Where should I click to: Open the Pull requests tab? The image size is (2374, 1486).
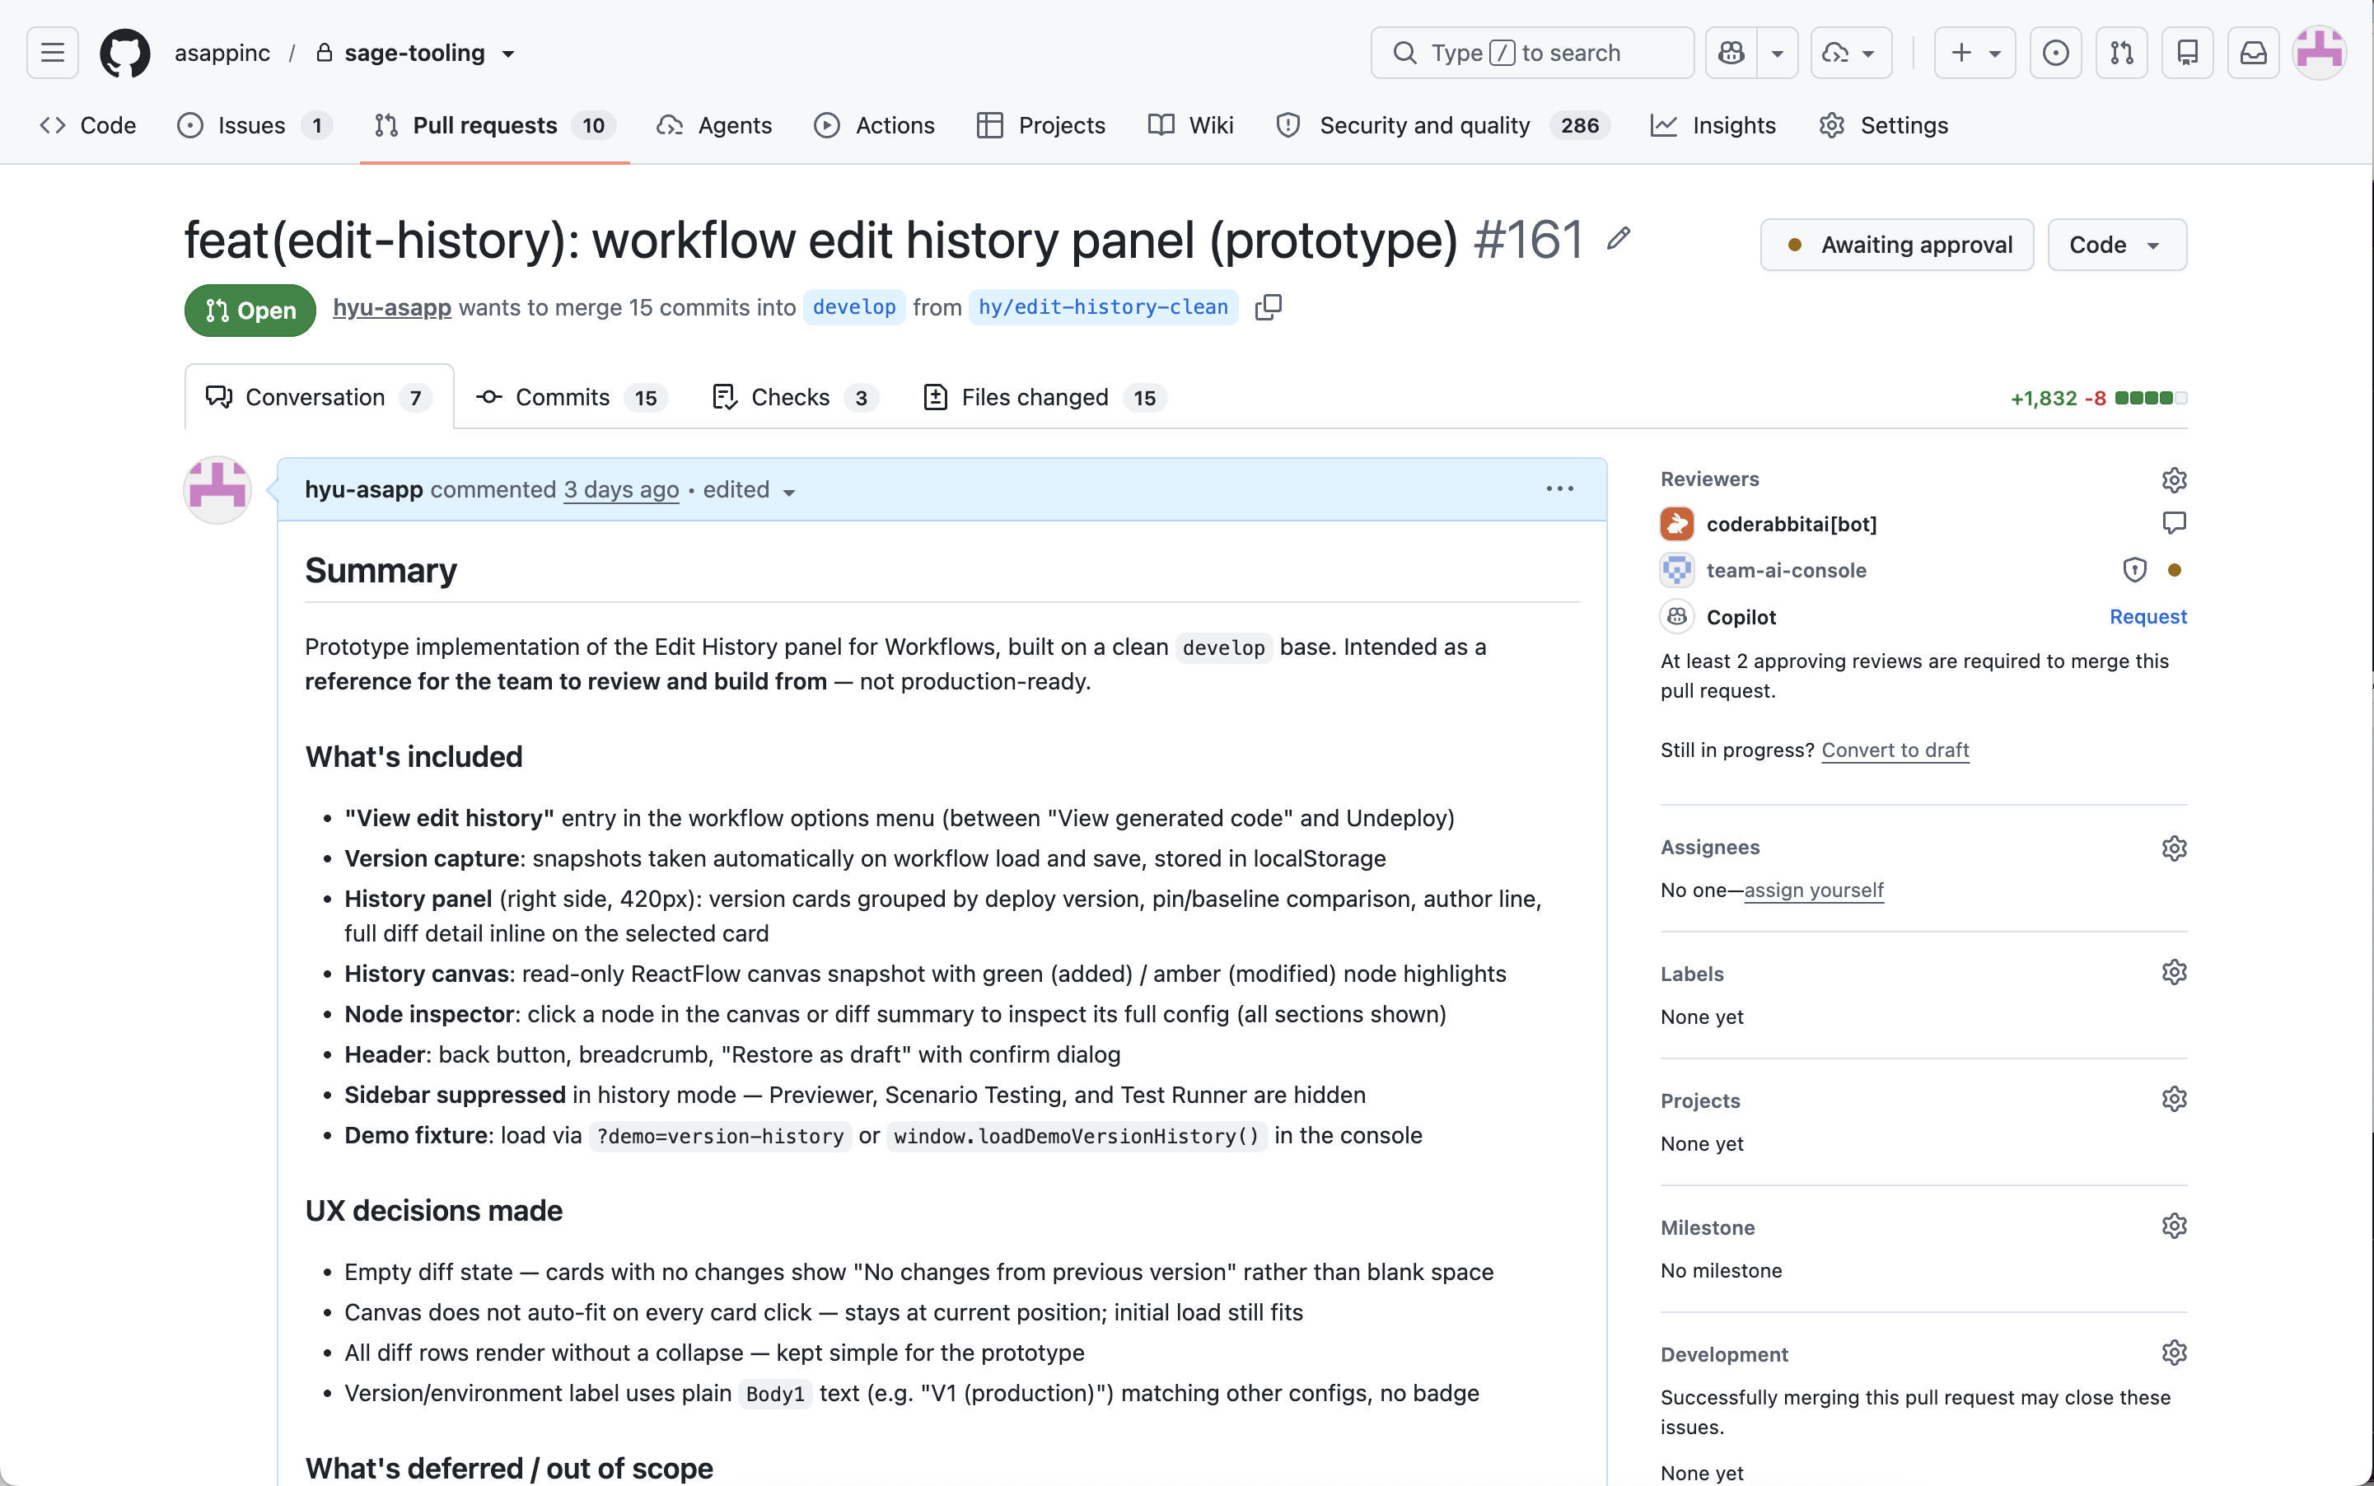point(494,125)
